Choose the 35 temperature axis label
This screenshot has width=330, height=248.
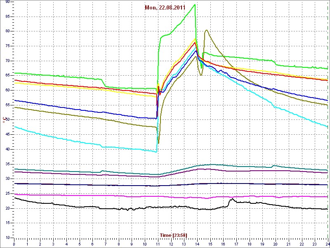[7, 164]
